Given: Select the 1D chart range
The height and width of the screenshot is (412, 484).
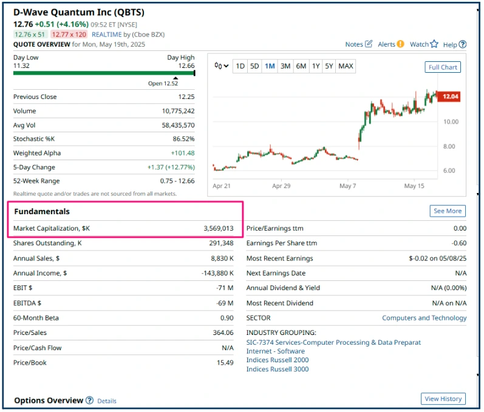Looking at the screenshot, I should [x=240, y=66].
